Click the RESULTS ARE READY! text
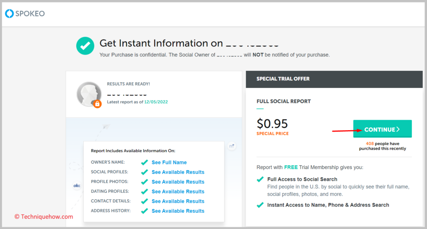Screen dimensions: 427x229 pyautogui.click(x=128, y=84)
